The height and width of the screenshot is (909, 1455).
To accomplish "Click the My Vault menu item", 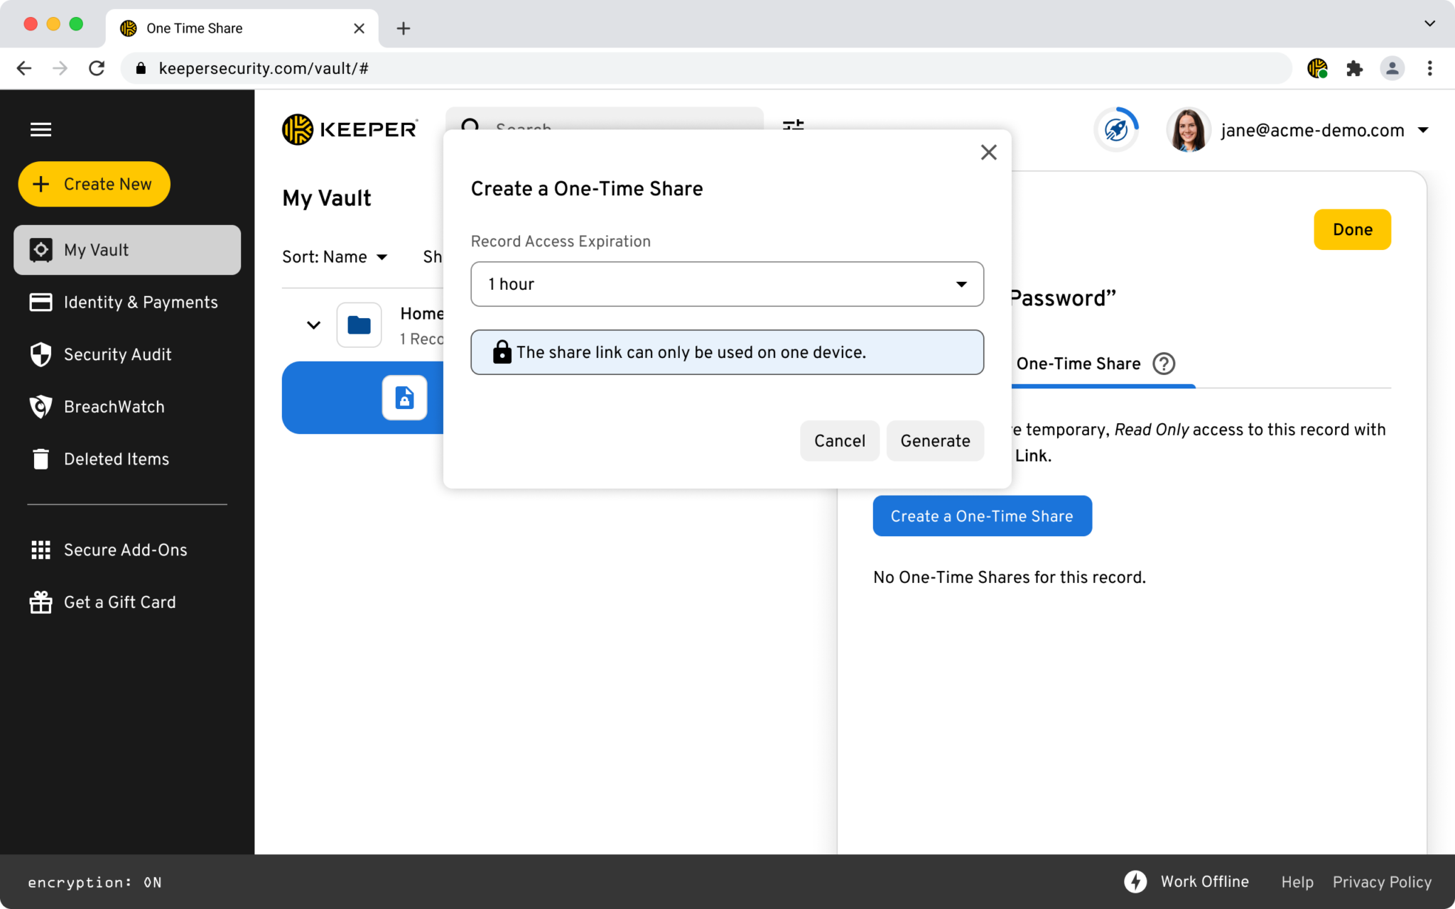I will (x=126, y=249).
